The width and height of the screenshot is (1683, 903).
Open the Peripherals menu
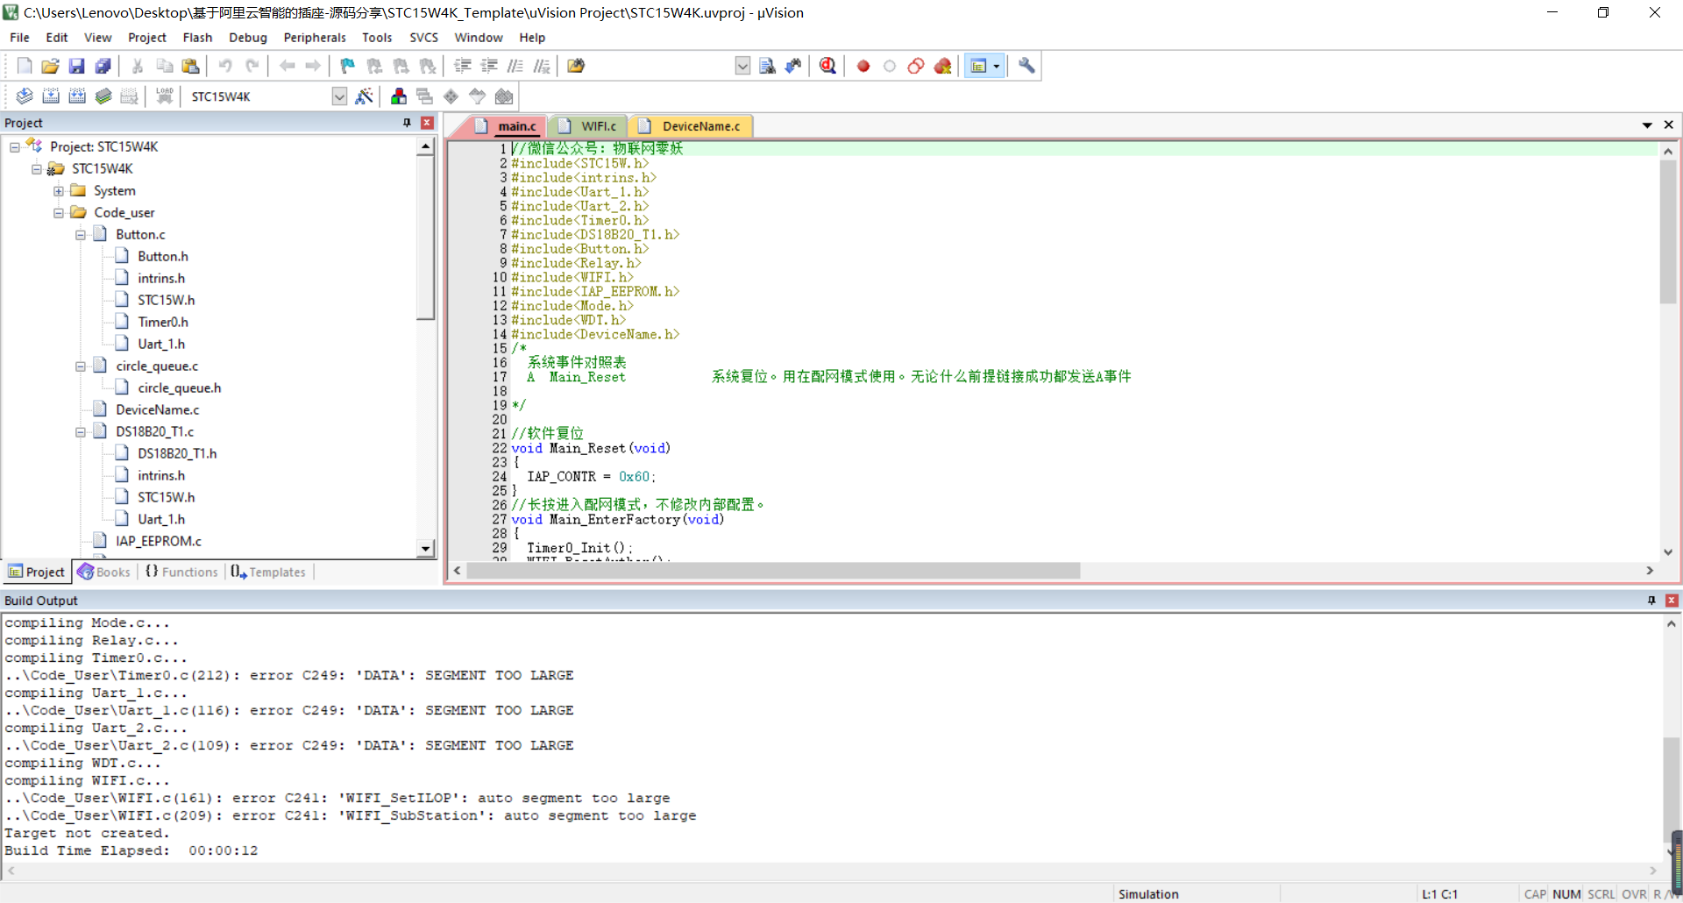point(315,38)
